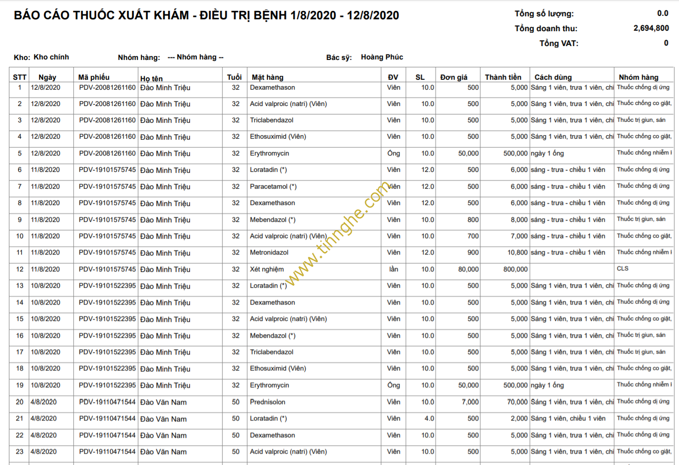The width and height of the screenshot is (679, 465).
Task: Click the unit 'lần' in row 12
Action: click(394, 269)
